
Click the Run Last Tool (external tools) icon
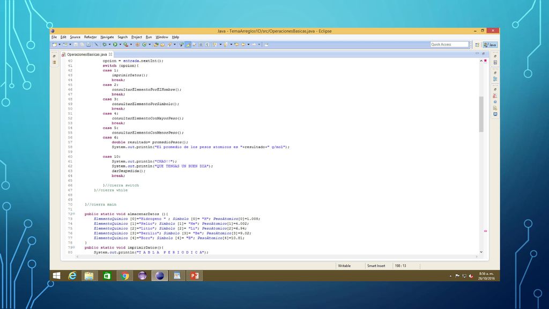(x=125, y=45)
